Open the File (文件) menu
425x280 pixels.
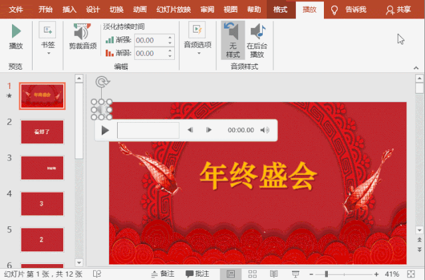[16, 9]
